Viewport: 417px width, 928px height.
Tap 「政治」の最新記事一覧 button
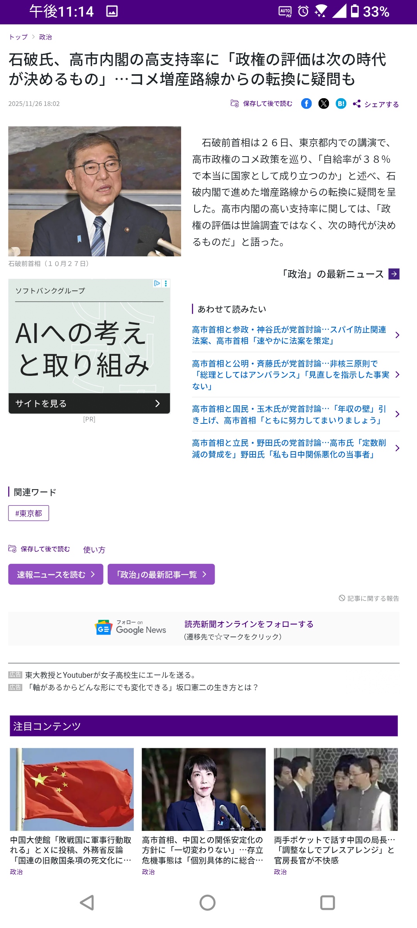pos(161,575)
